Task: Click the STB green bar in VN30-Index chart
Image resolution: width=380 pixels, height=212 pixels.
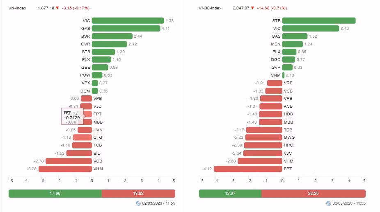Action: [x=319, y=20]
